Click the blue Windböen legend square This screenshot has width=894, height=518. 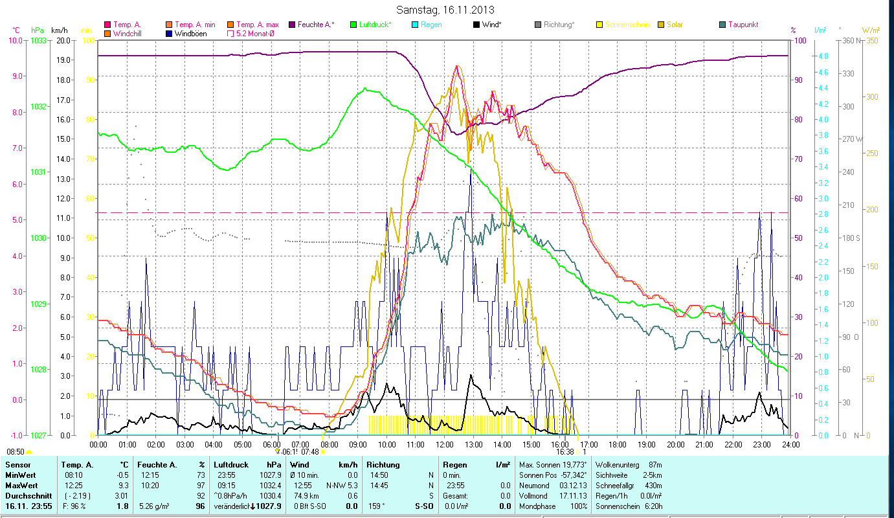click(x=169, y=34)
